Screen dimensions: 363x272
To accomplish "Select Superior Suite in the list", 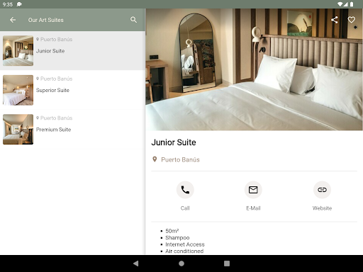I will tap(72, 90).
